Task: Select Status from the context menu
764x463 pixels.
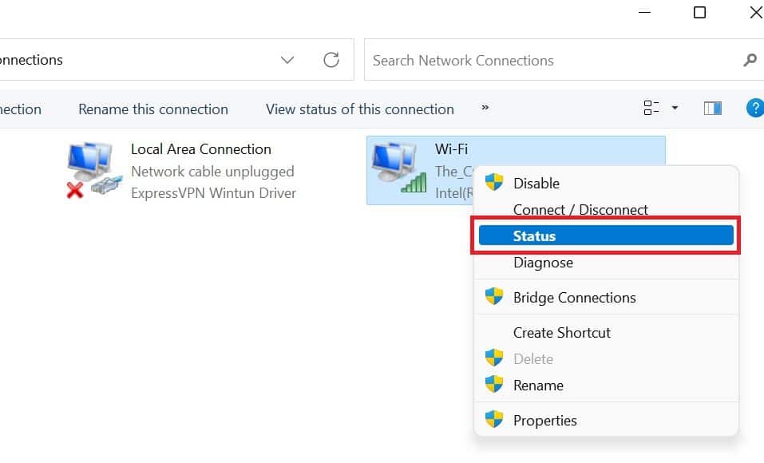Action: click(x=605, y=235)
